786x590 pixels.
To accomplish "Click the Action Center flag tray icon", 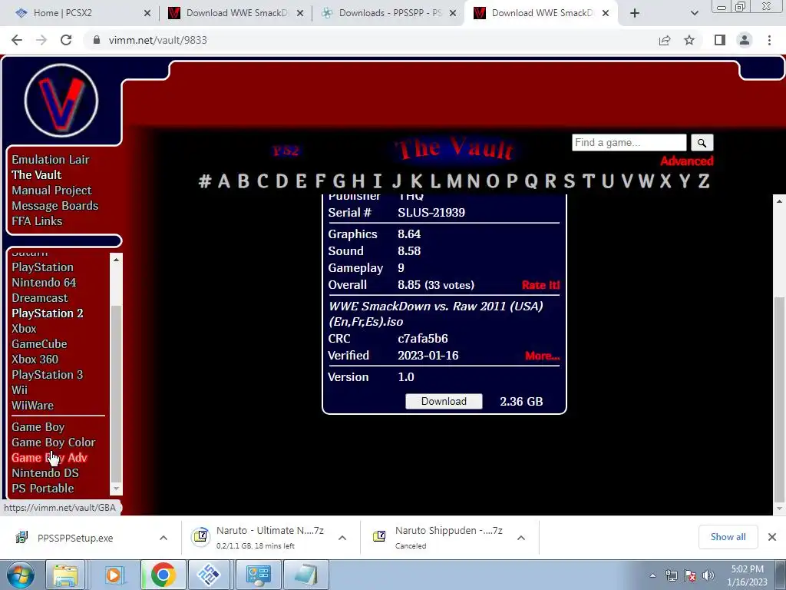I will pyautogui.click(x=690, y=575).
